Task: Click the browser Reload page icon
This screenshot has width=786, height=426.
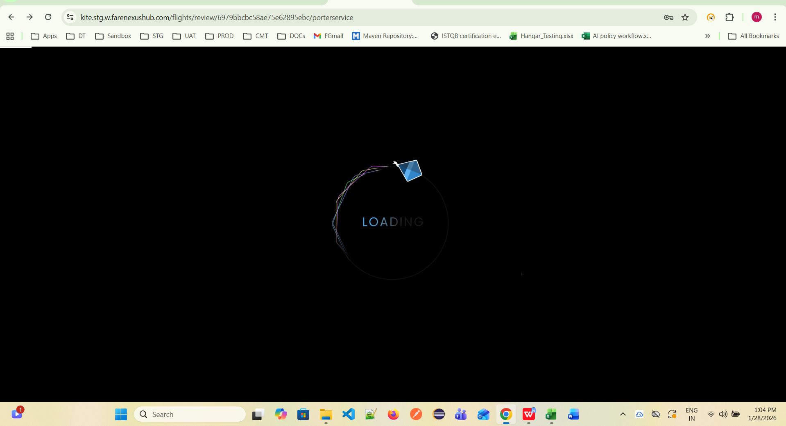Action: coord(48,17)
